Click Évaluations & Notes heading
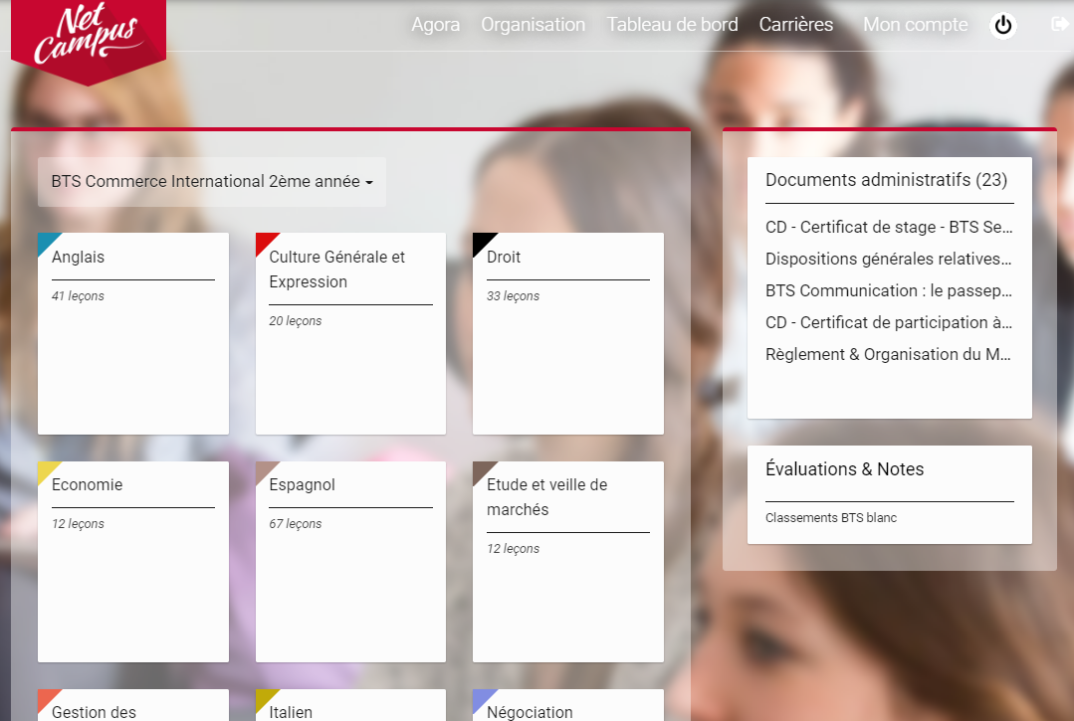1074x721 pixels. click(844, 469)
